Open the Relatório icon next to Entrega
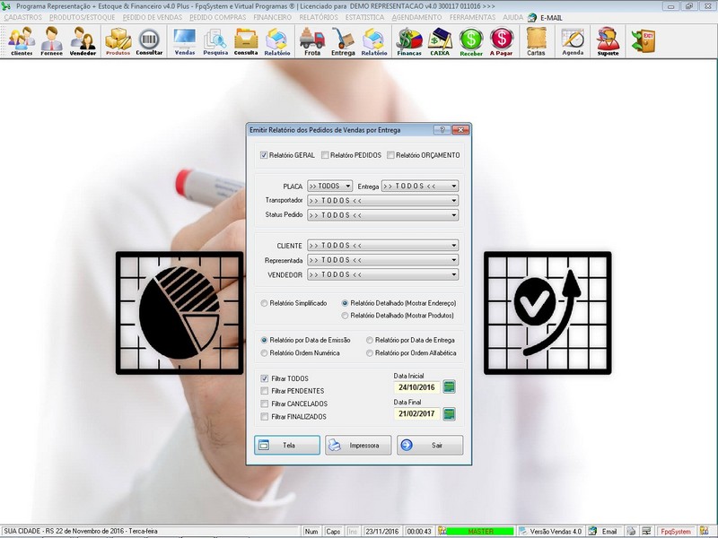The image size is (718, 538). coord(374,41)
